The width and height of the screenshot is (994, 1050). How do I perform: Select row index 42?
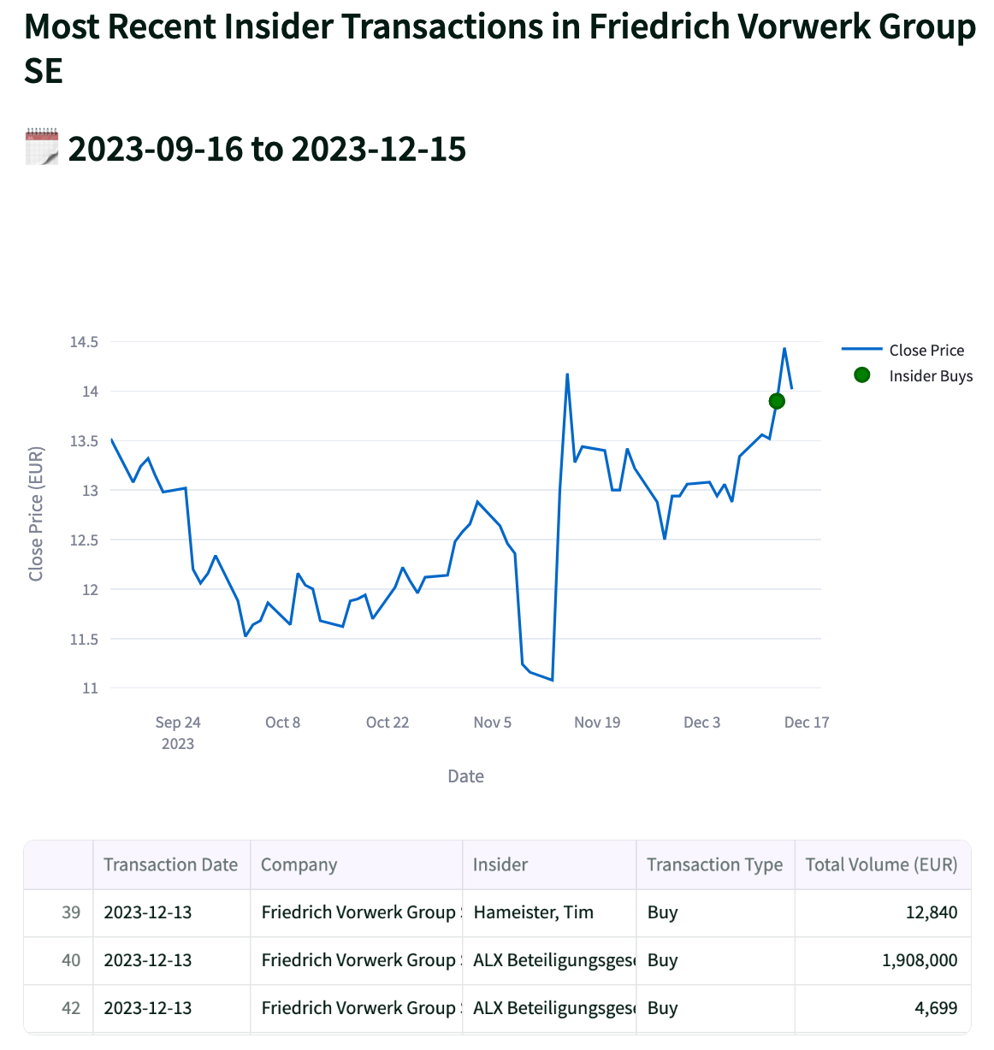(58, 1008)
